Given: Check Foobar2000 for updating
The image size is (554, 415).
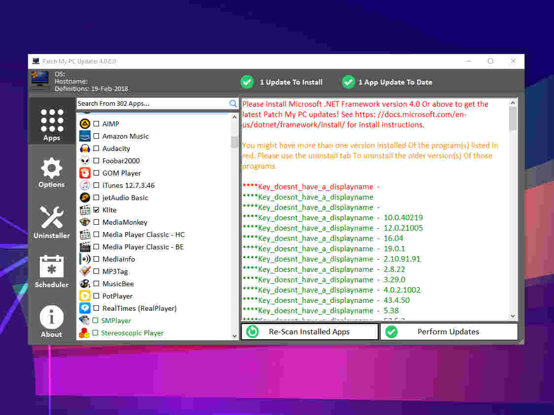Looking at the screenshot, I should [96, 161].
